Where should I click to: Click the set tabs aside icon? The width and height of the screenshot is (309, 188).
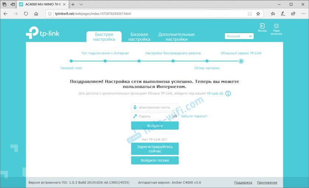click(x=13, y=4)
